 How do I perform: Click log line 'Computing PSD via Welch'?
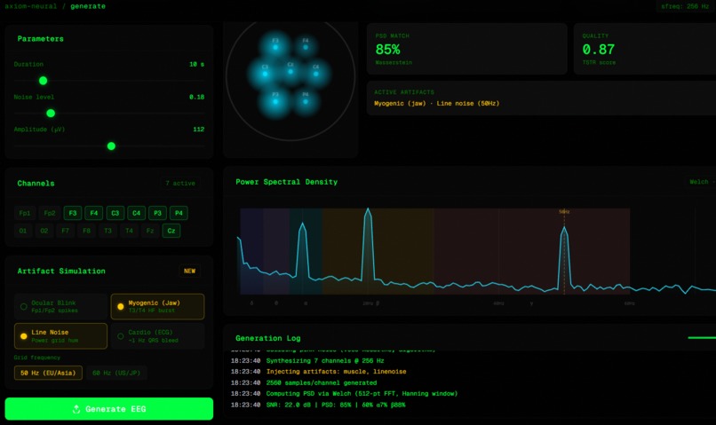(362, 394)
